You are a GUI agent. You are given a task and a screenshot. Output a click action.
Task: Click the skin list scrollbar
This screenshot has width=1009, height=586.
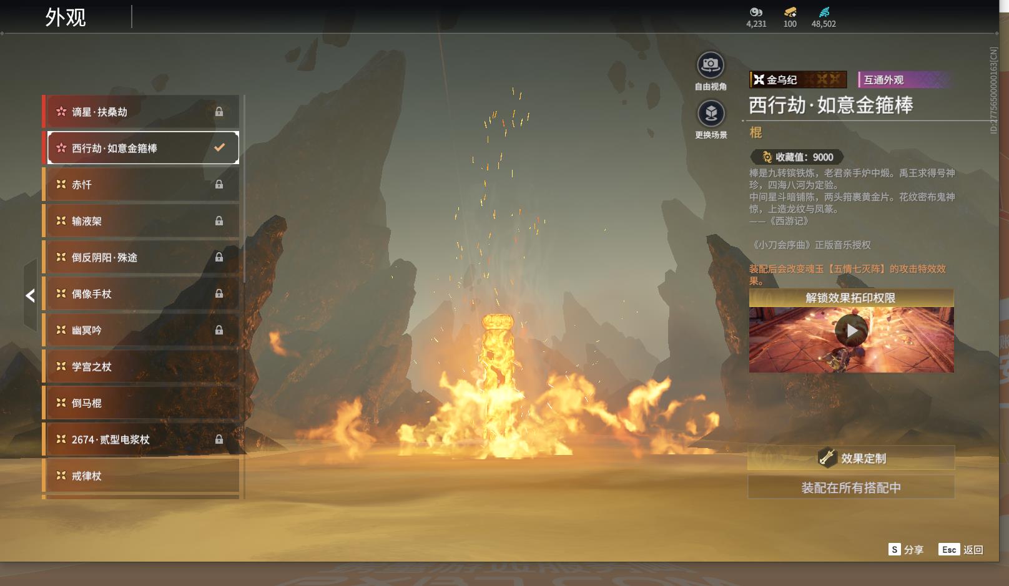tap(244, 187)
